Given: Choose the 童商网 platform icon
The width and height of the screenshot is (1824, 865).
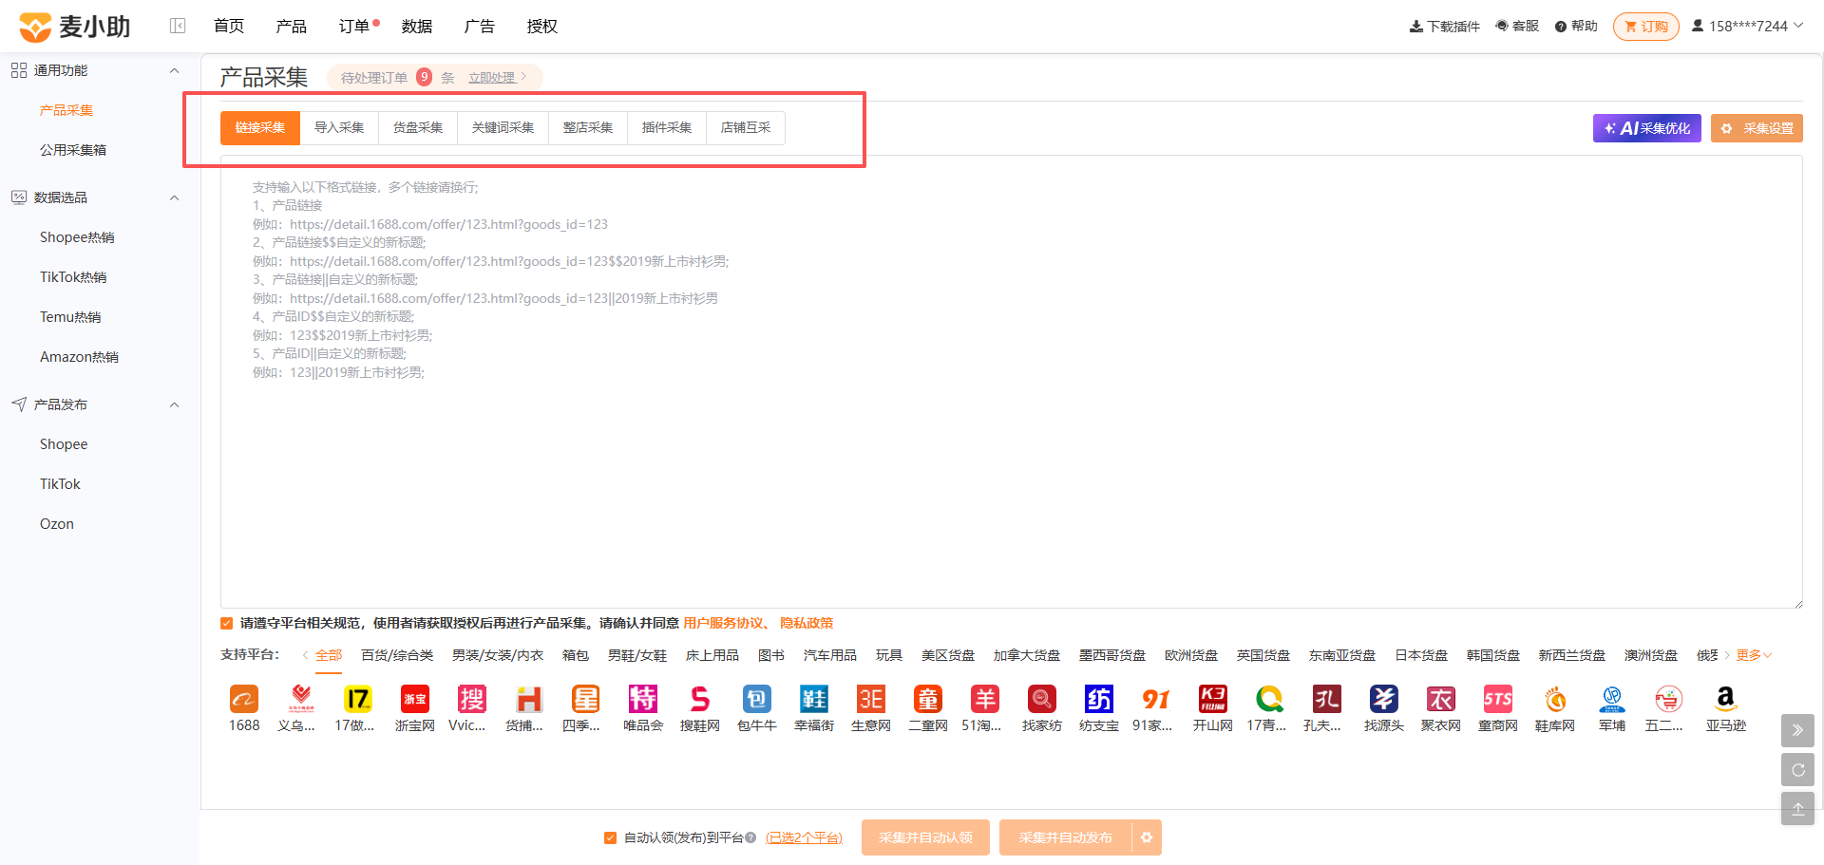Looking at the screenshot, I should pyautogui.click(x=1498, y=700).
